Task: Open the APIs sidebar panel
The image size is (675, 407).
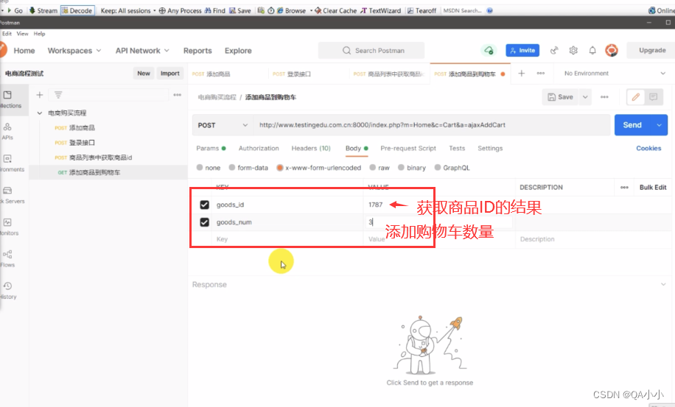Action: (x=7, y=131)
